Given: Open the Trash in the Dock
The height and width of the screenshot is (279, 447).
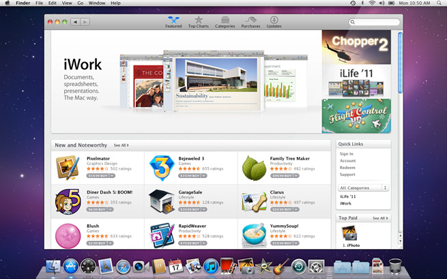Looking at the screenshot, I should point(395,266).
